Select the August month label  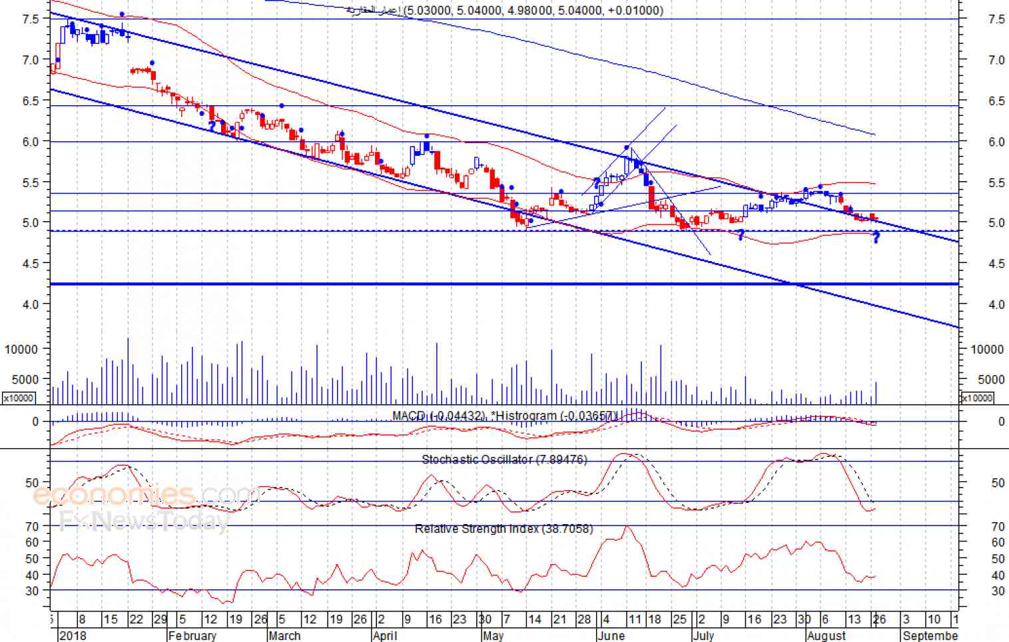[826, 635]
